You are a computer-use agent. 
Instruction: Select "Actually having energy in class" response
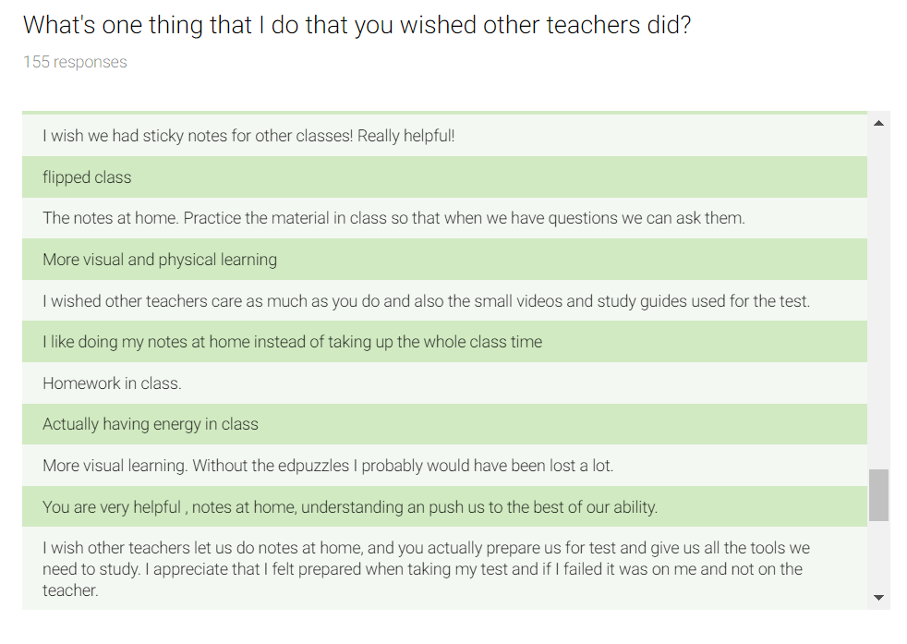point(151,424)
